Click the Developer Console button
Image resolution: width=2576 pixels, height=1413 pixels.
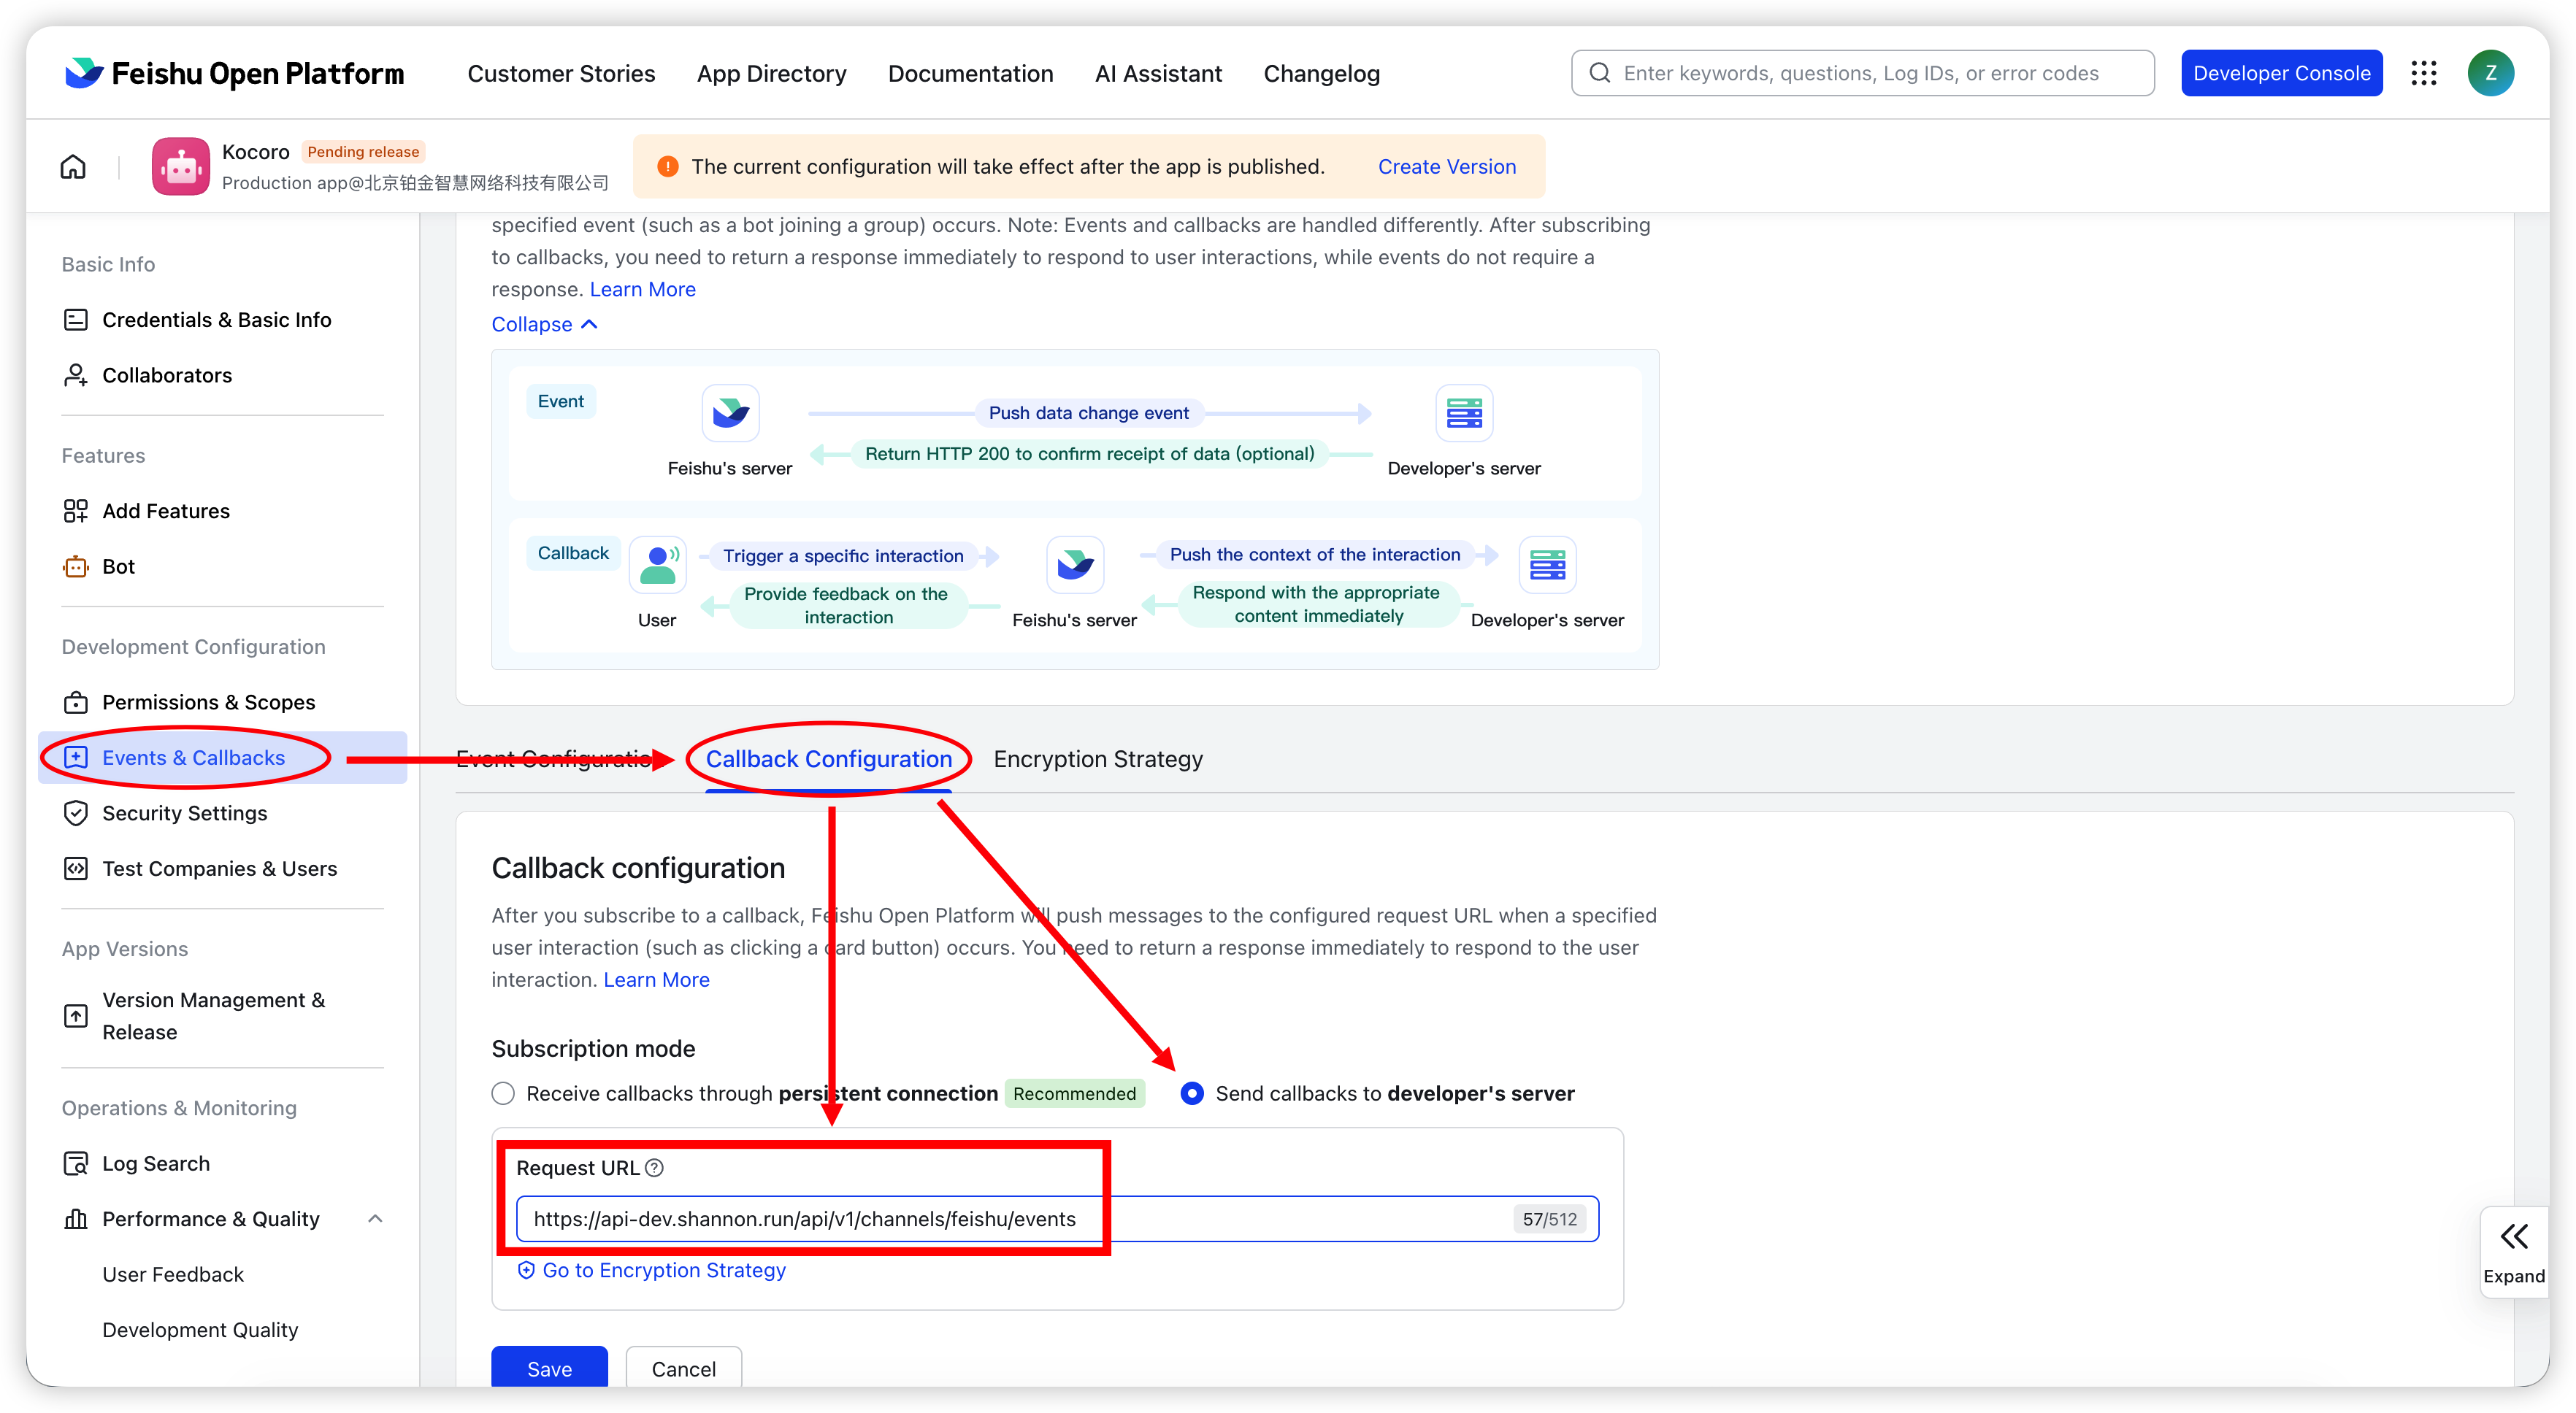tap(2282, 73)
